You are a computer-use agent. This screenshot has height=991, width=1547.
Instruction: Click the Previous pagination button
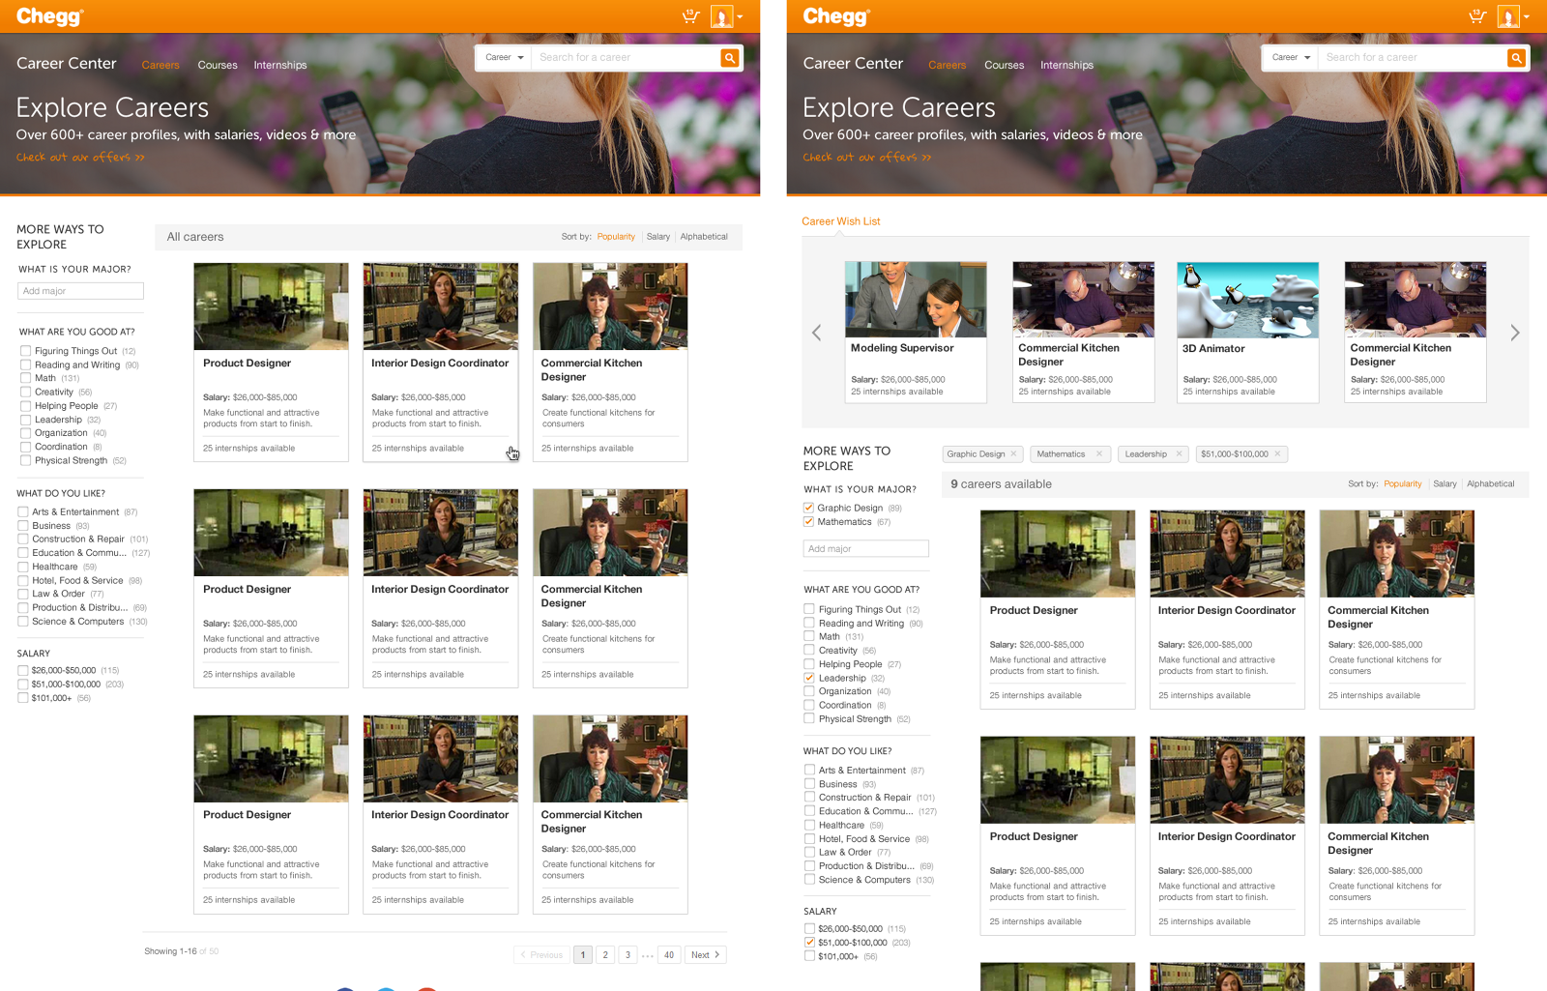coord(542,955)
